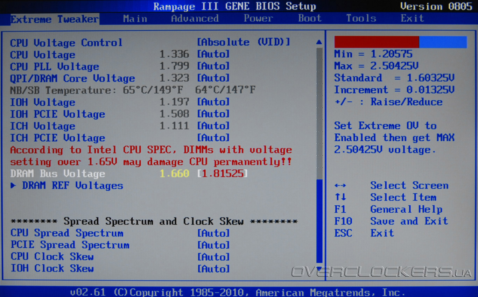Select the Exit tab in the top menu

click(x=412, y=19)
